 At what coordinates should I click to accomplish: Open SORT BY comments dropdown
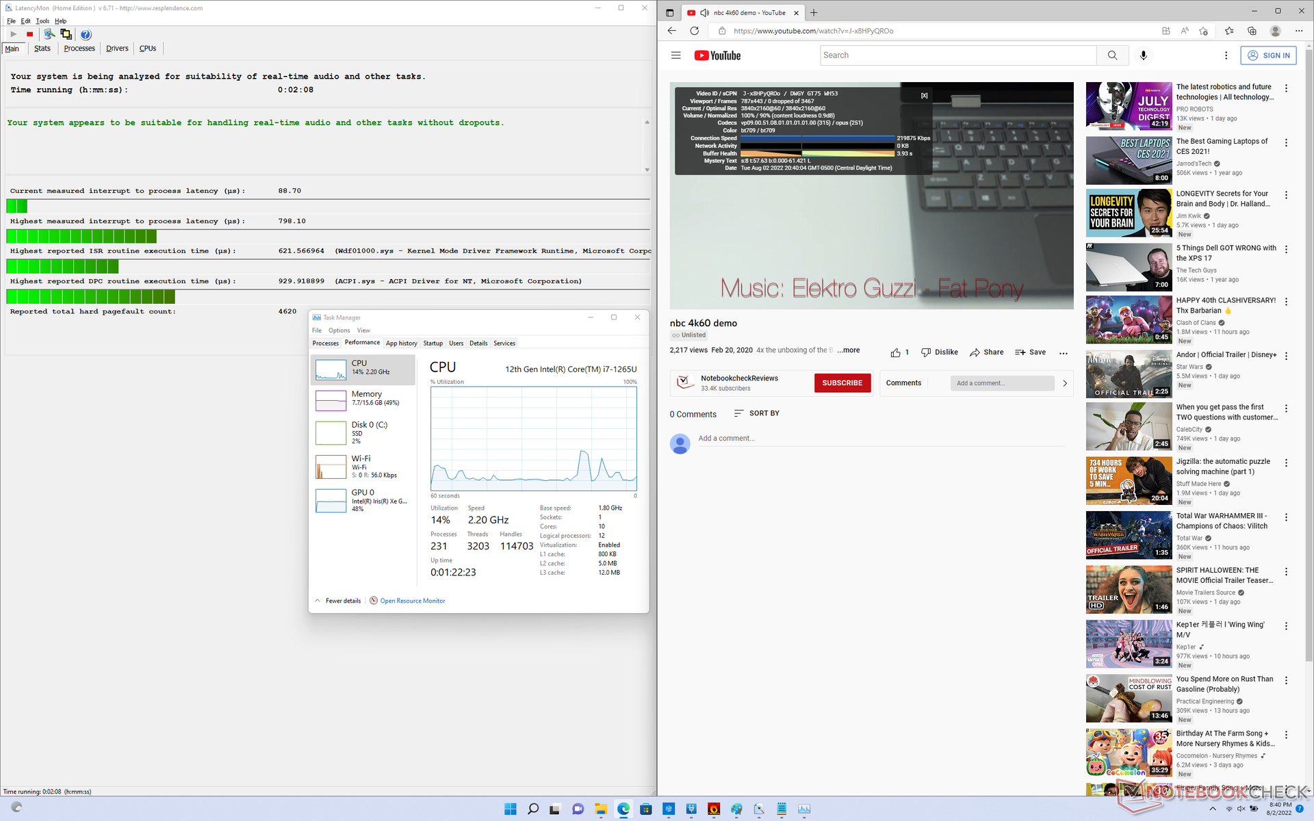pos(756,413)
